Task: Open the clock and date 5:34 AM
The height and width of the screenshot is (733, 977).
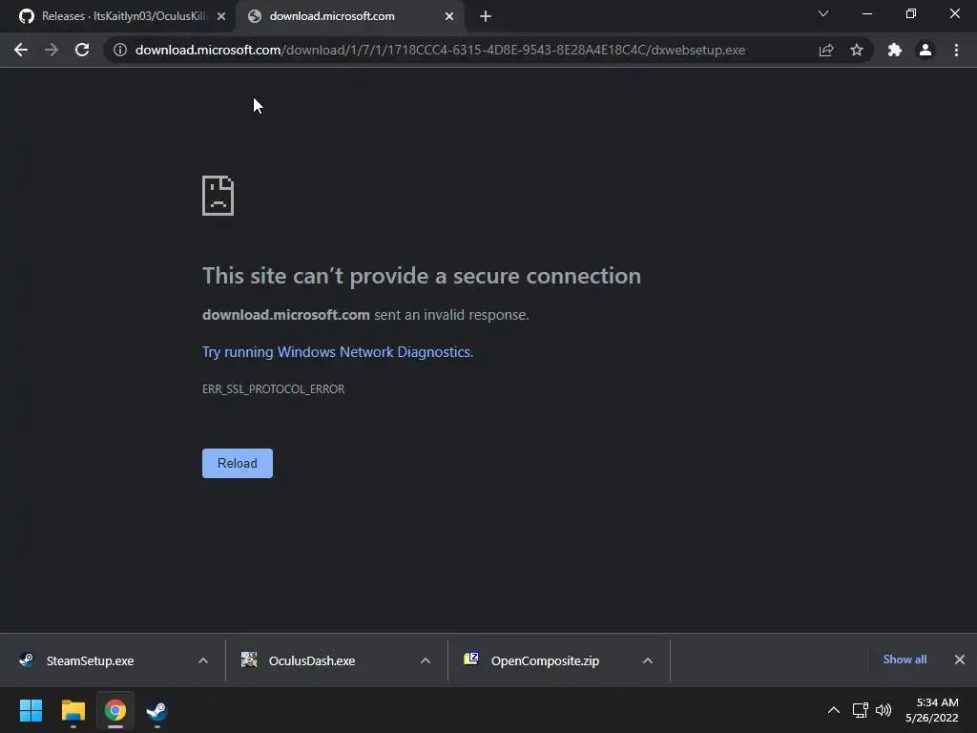Action: [932, 710]
